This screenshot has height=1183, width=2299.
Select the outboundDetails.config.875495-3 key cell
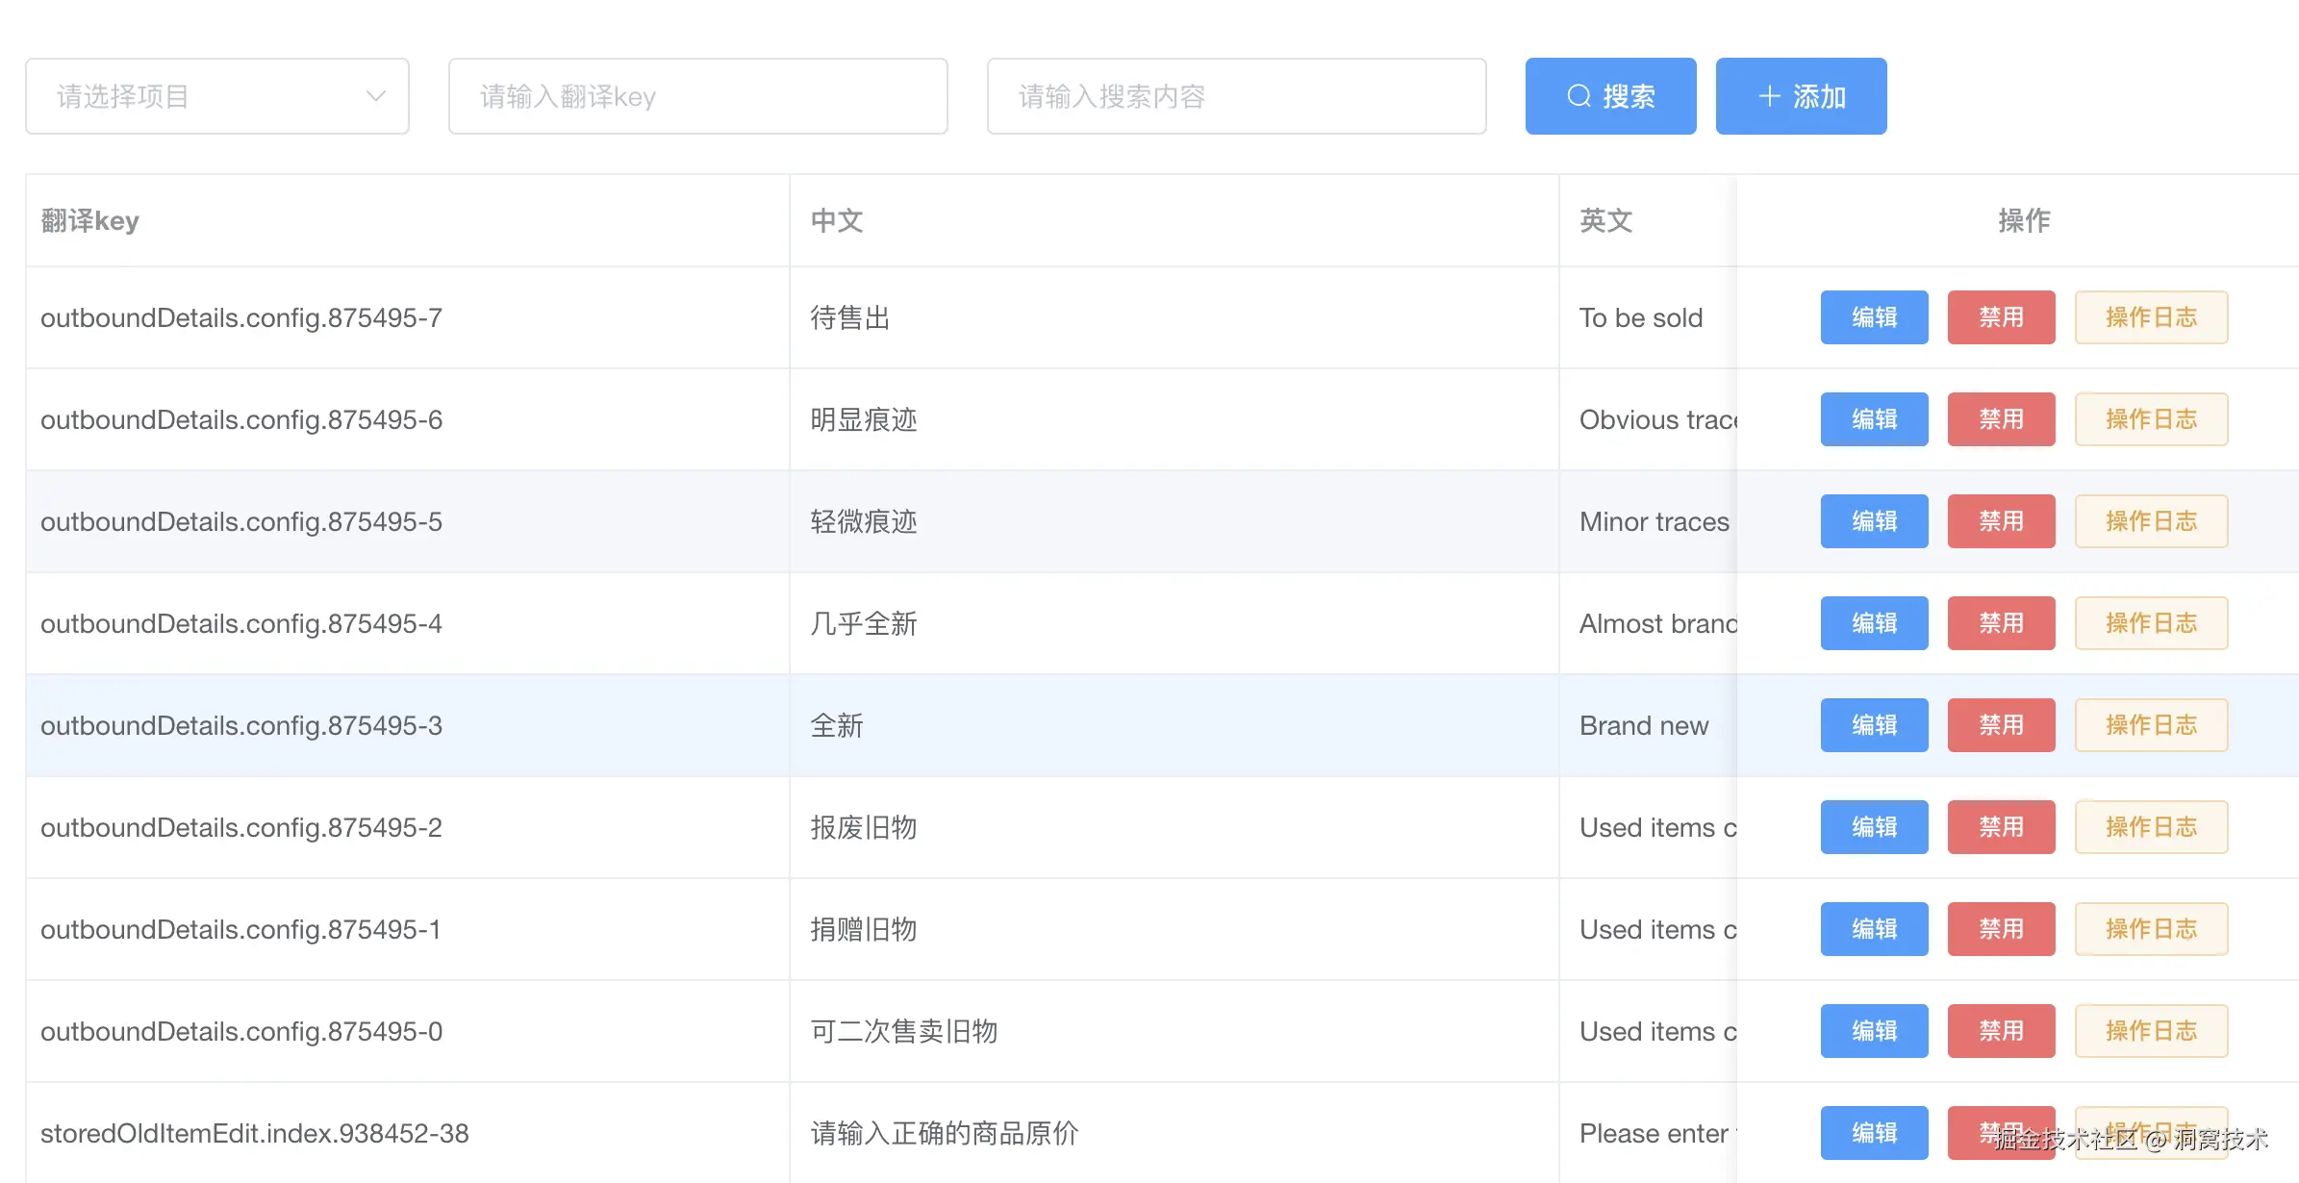point(241,725)
